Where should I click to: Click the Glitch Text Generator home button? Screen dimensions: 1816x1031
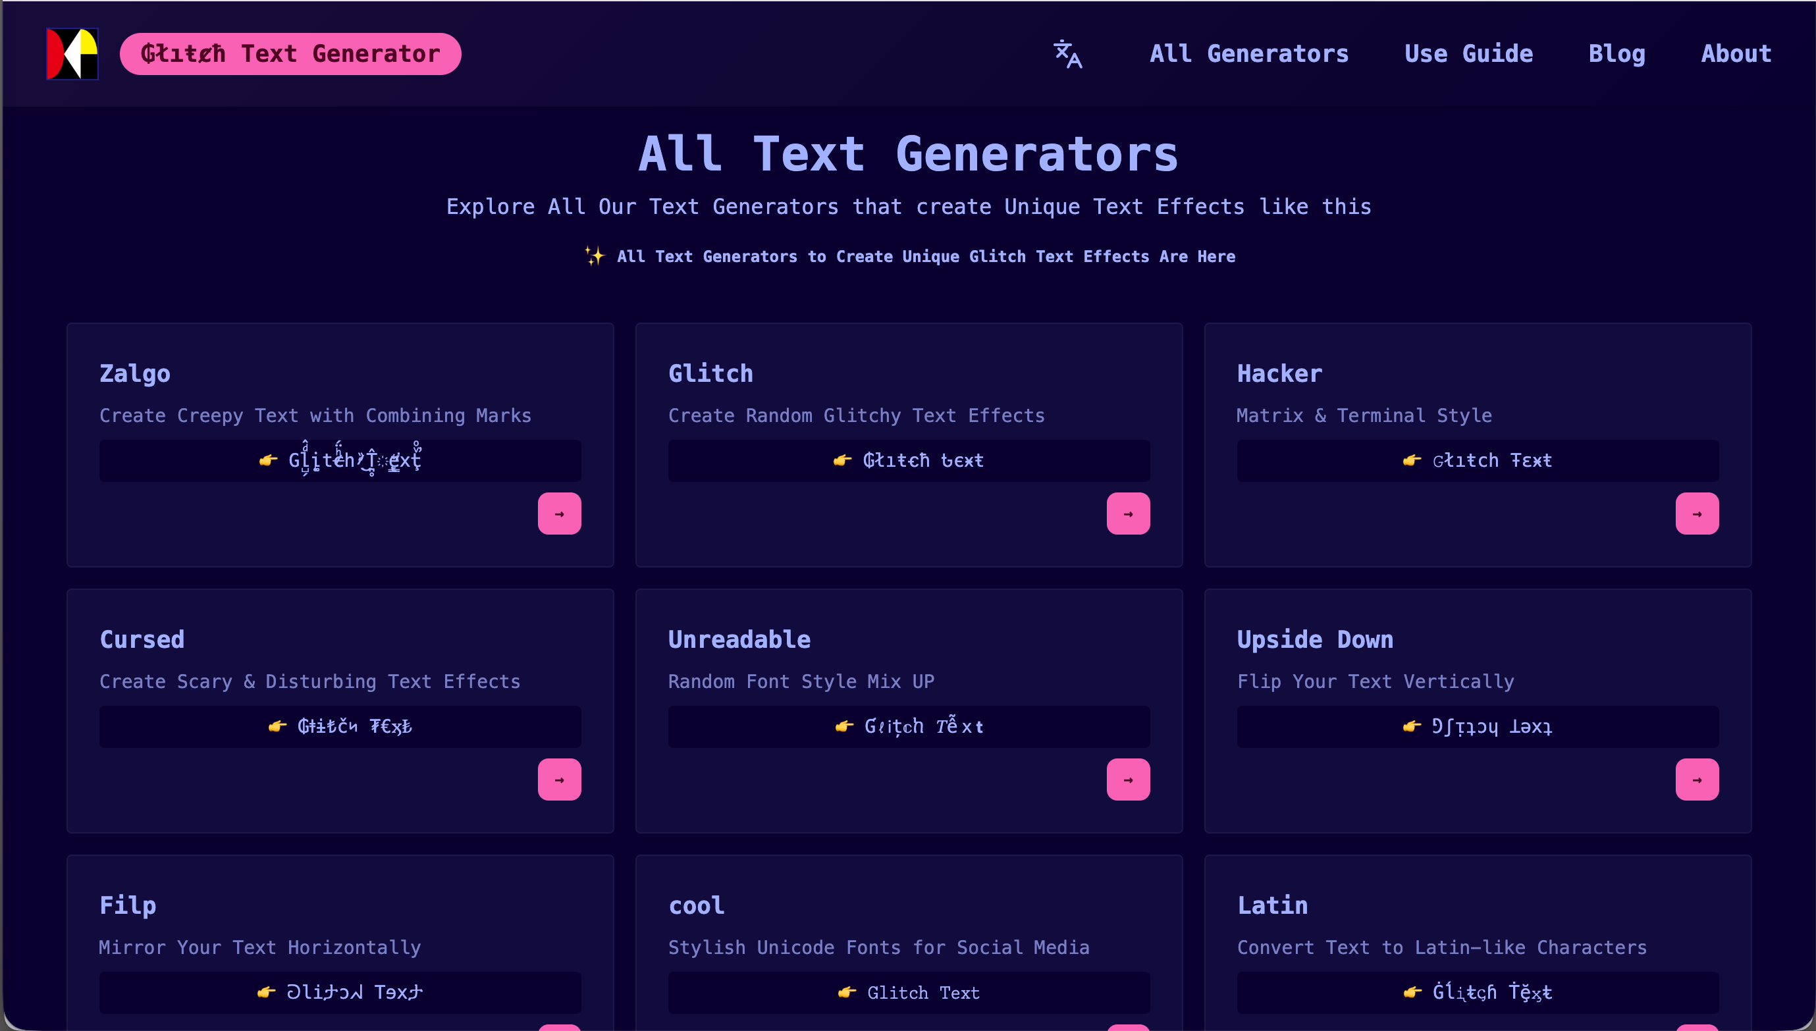click(290, 54)
